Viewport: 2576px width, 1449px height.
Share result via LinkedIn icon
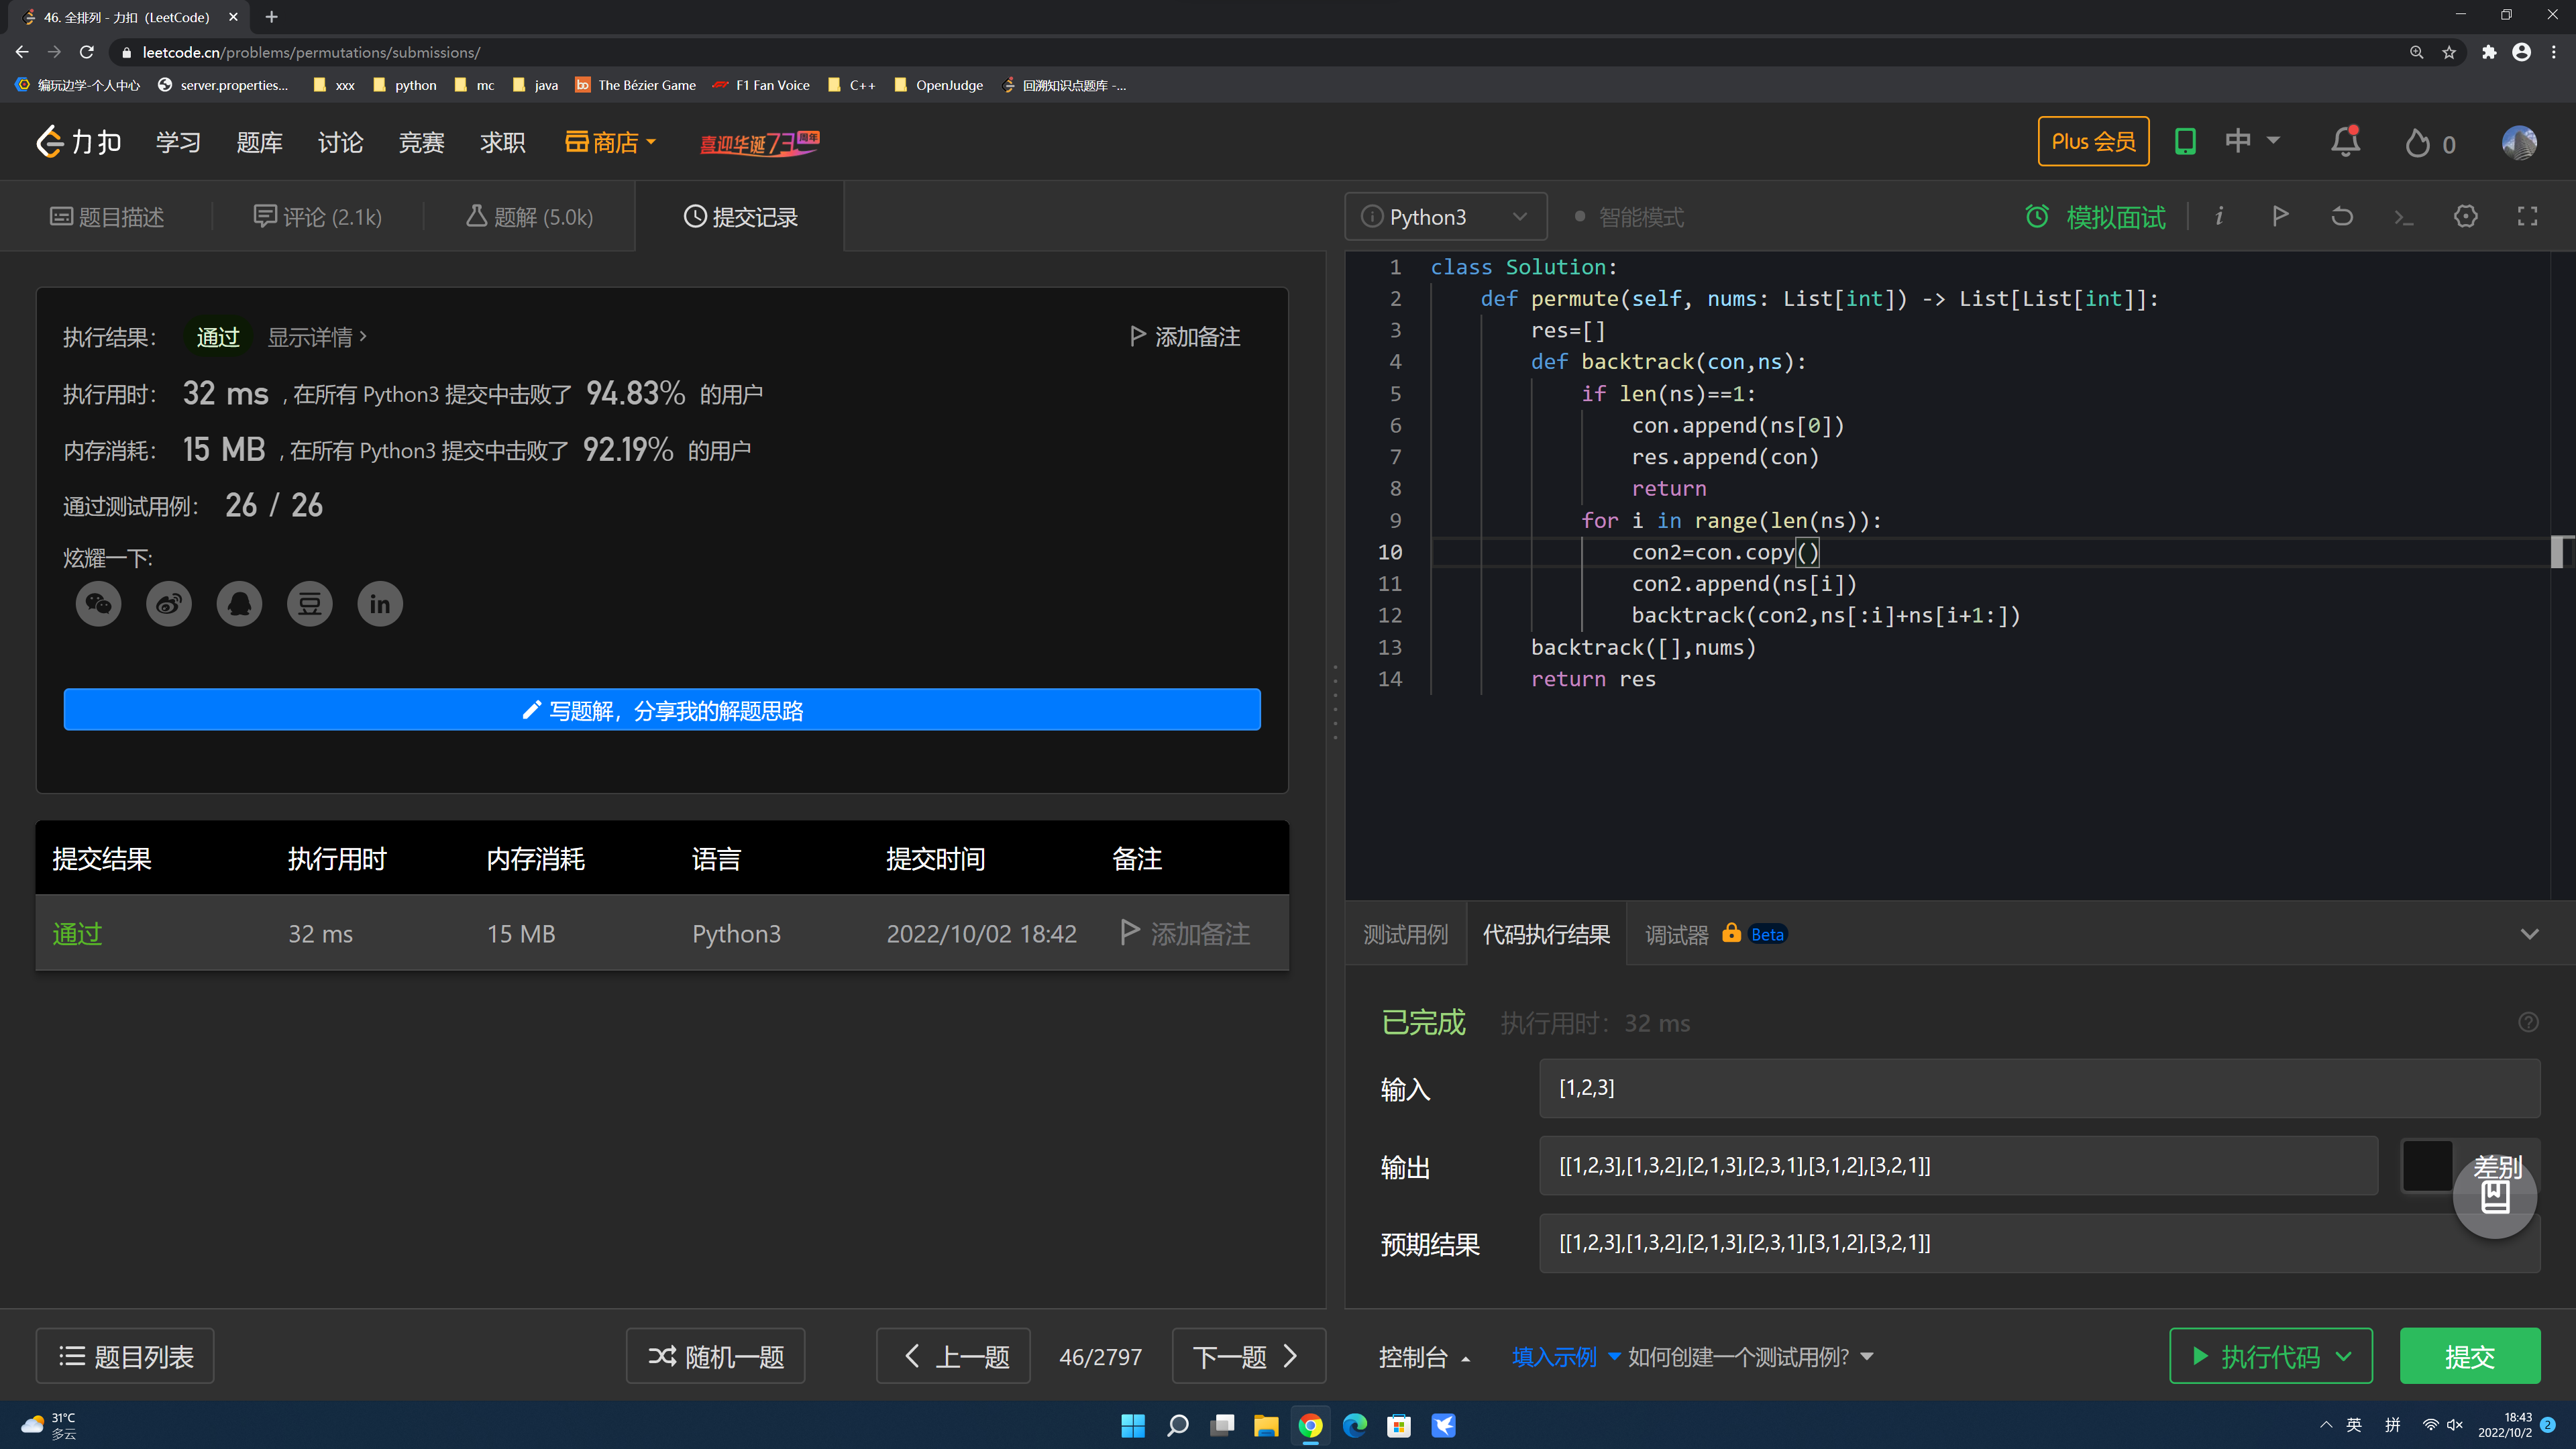(x=380, y=604)
